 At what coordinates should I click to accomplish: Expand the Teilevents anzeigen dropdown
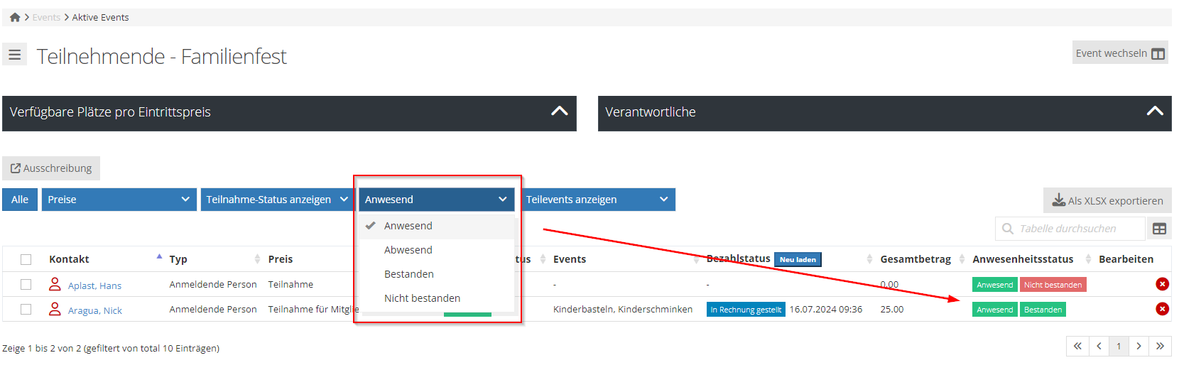597,200
